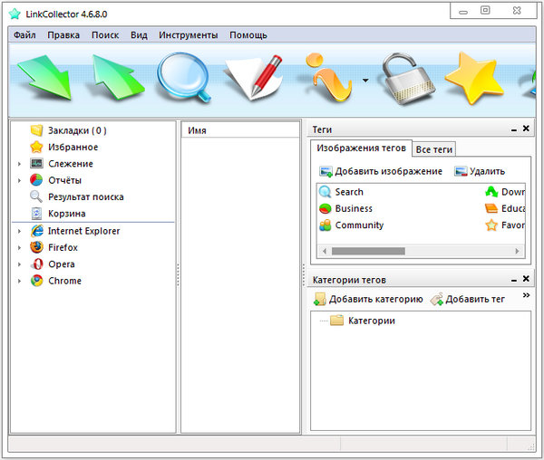Click the yellow star favorites toolbar icon
544x460 pixels.
coord(472,80)
